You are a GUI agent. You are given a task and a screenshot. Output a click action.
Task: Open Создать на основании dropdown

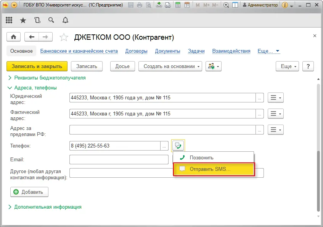point(170,66)
